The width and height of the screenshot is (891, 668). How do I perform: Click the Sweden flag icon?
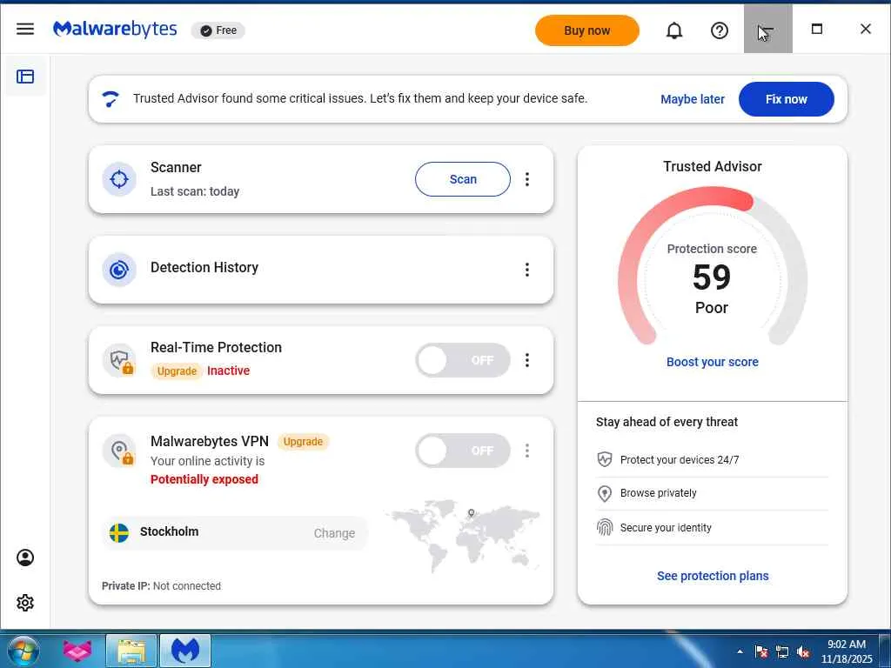(x=118, y=533)
